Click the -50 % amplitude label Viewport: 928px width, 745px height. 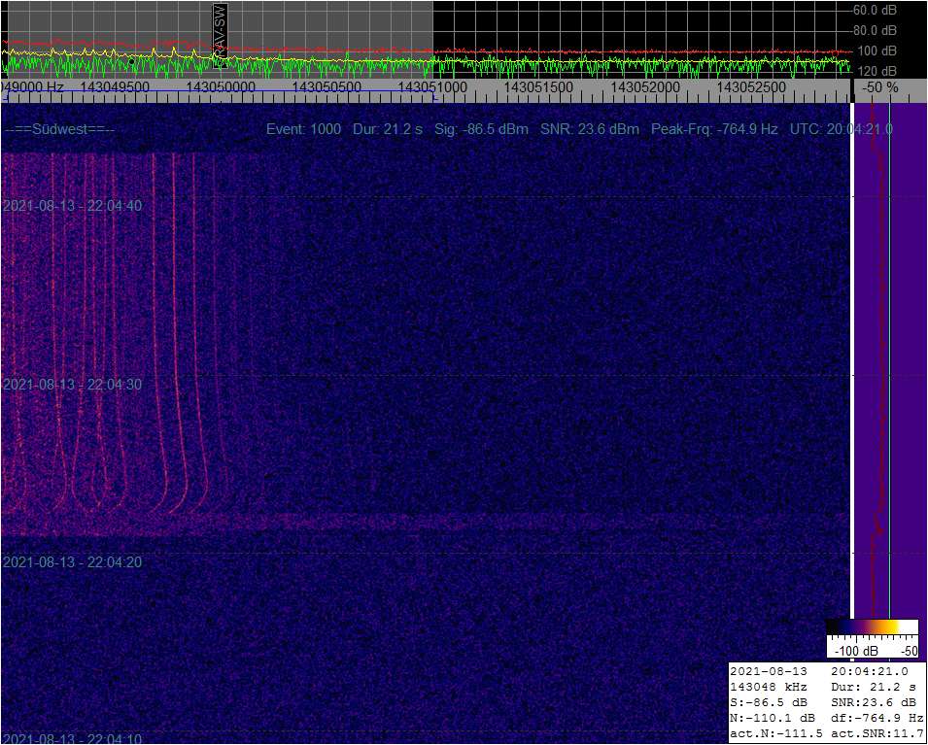tap(880, 87)
